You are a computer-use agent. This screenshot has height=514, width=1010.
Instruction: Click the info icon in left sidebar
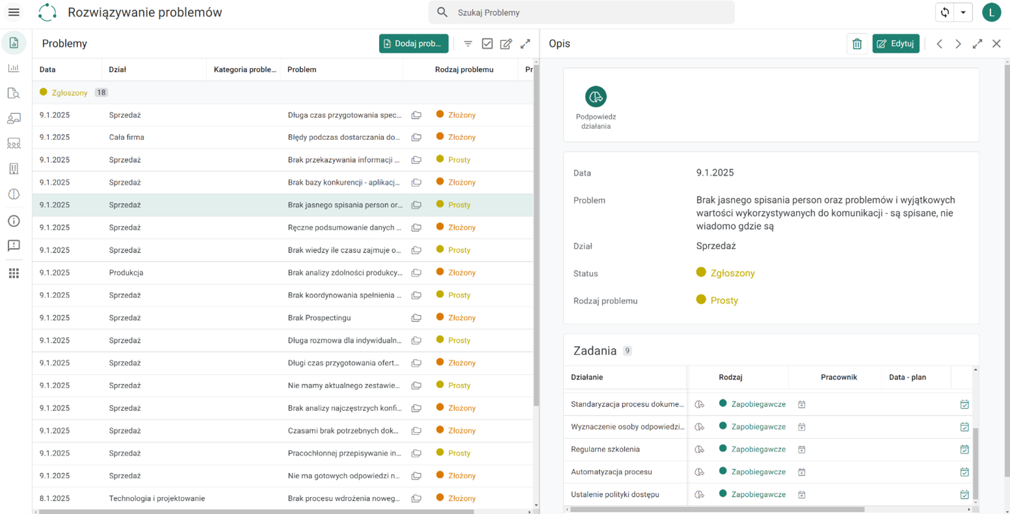14,221
